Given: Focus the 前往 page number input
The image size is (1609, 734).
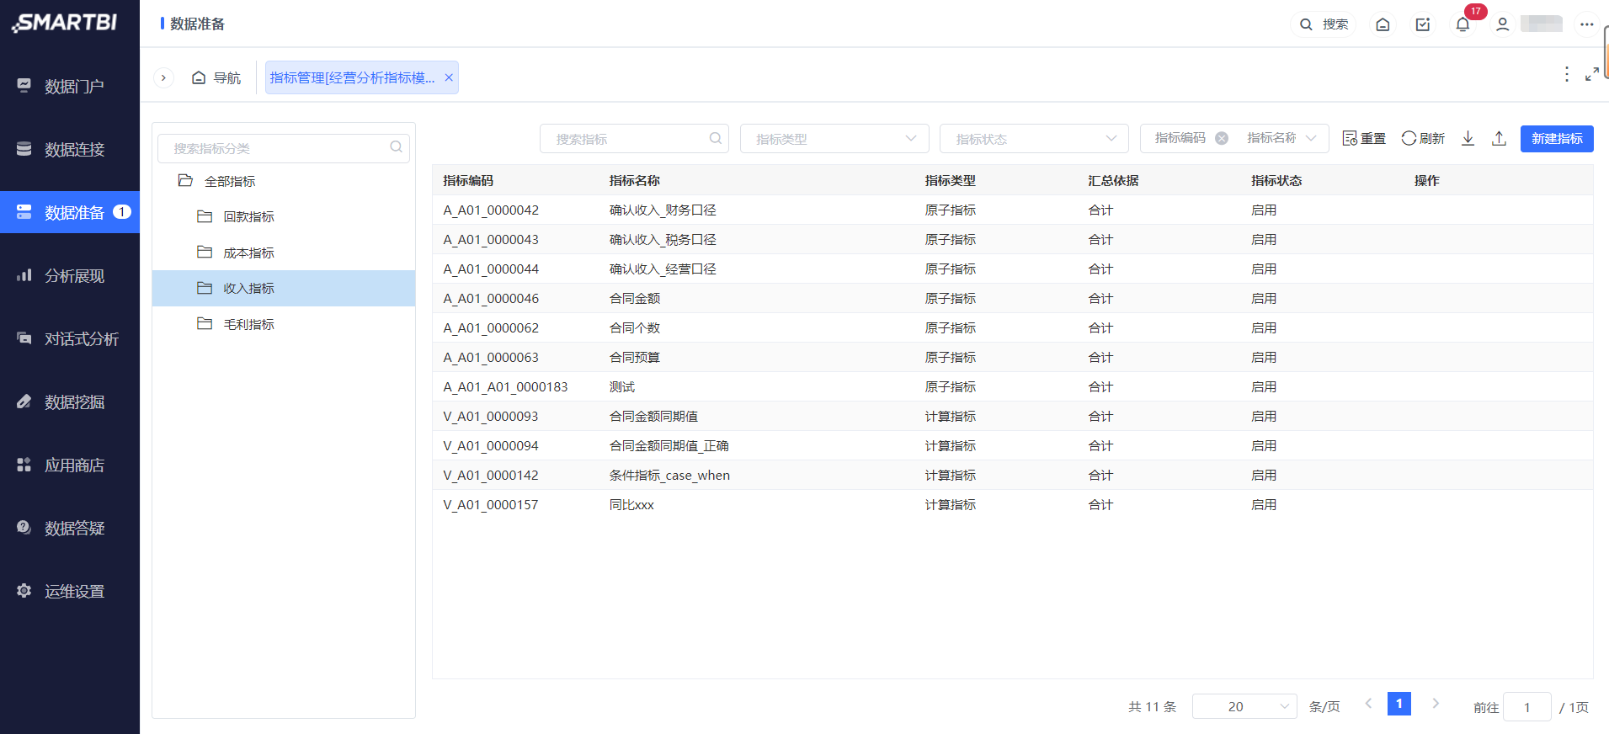Looking at the screenshot, I should (1527, 707).
